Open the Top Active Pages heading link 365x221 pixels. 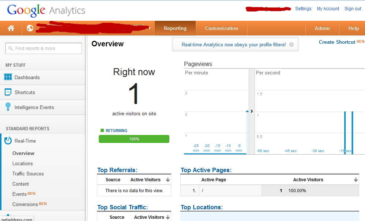(206, 170)
